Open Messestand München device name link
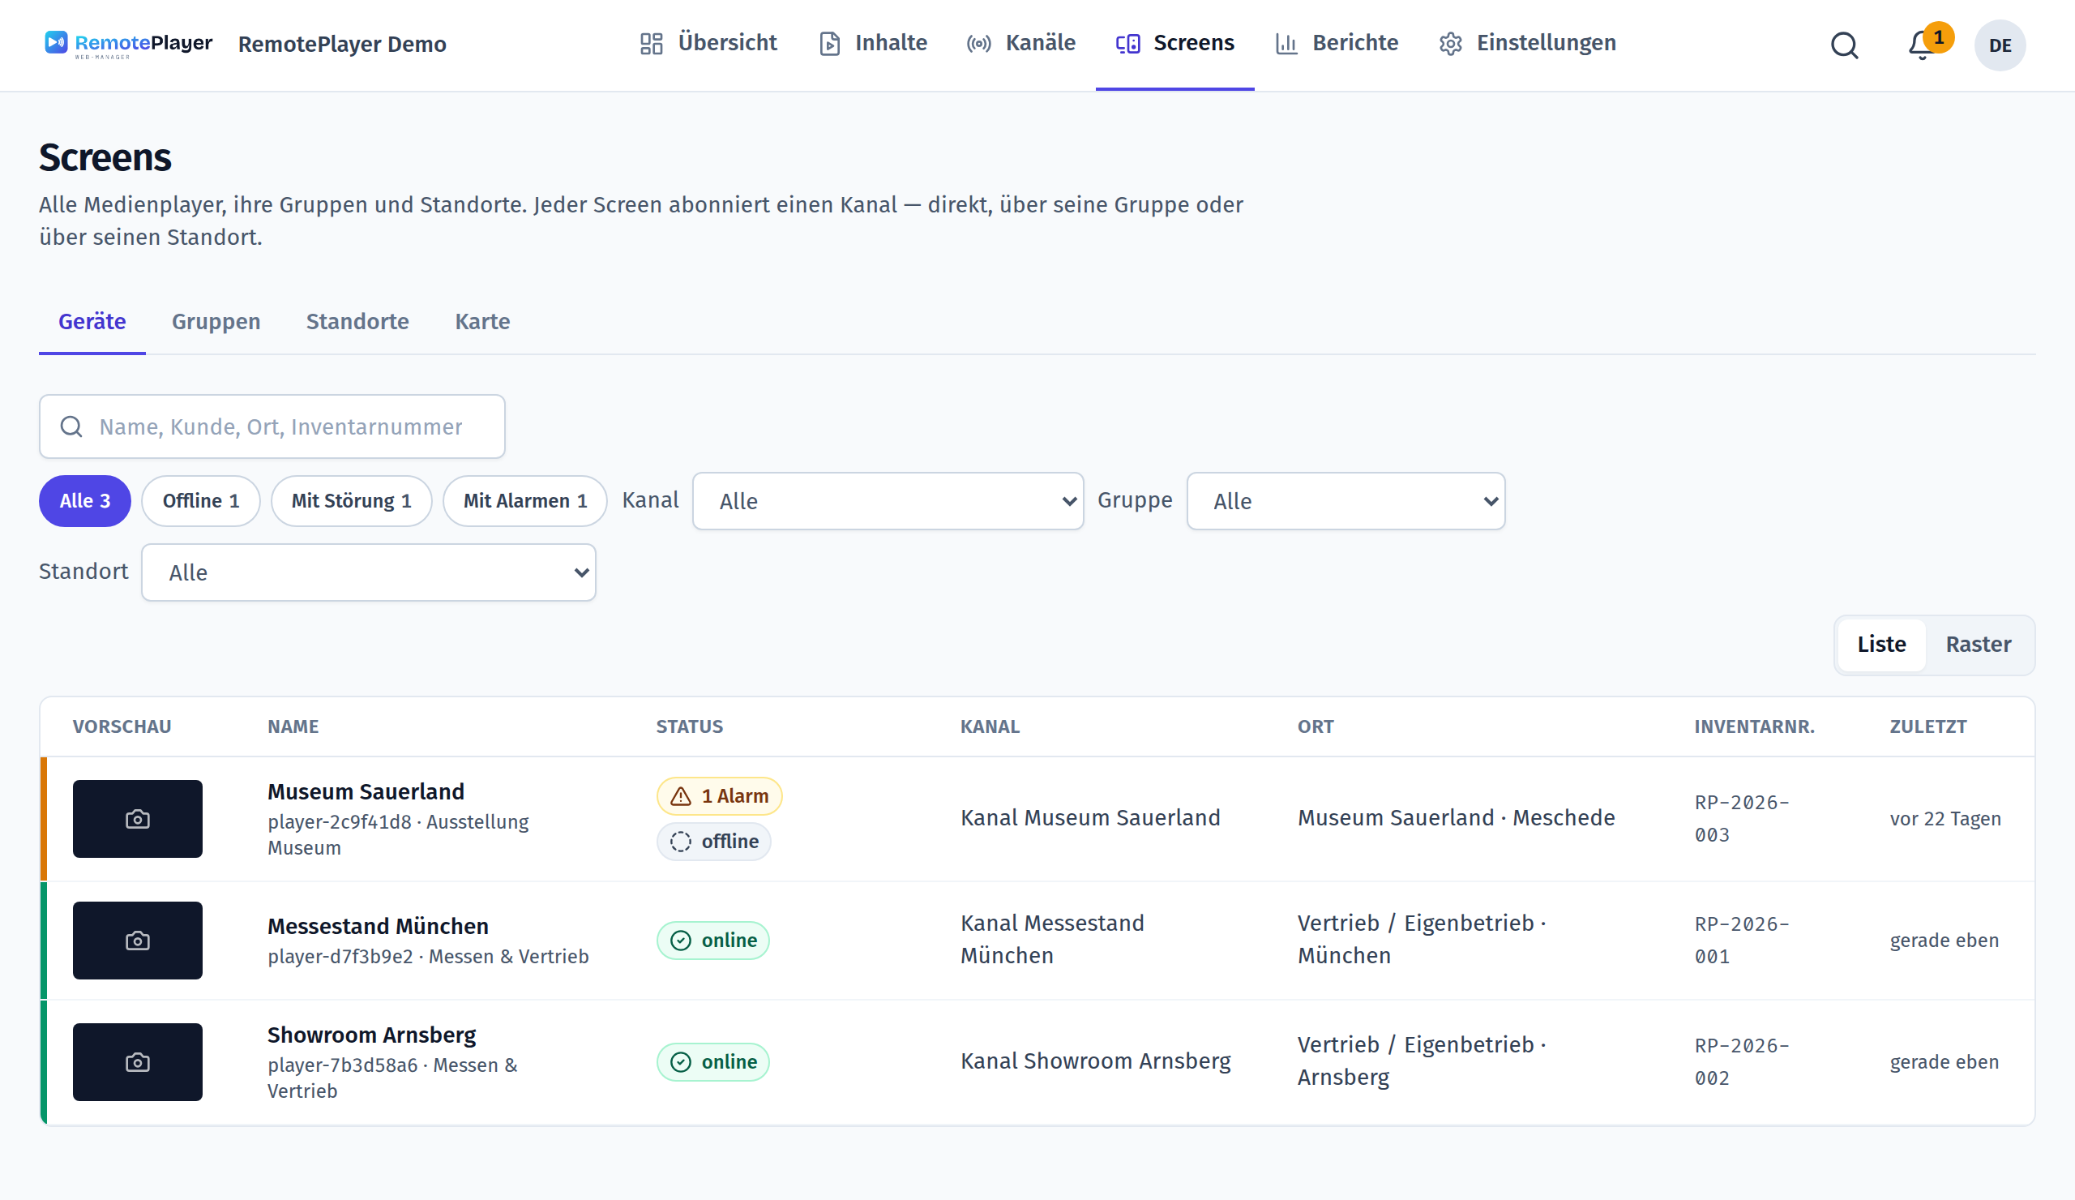The image size is (2075, 1200). (378, 927)
